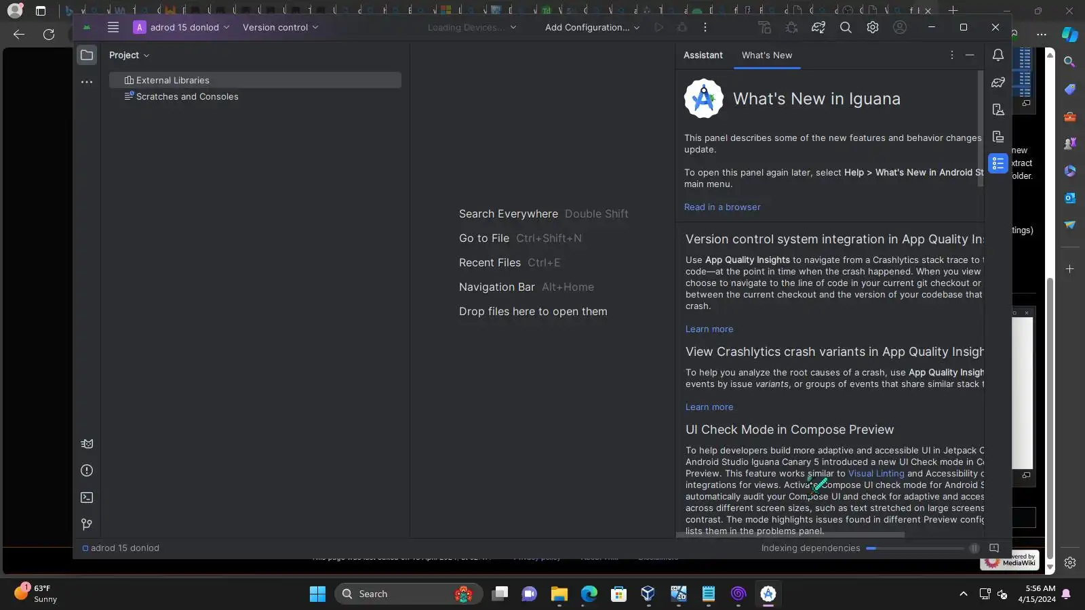Open the Windows Start menu
The height and width of the screenshot is (610, 1085).
(317, 594)
